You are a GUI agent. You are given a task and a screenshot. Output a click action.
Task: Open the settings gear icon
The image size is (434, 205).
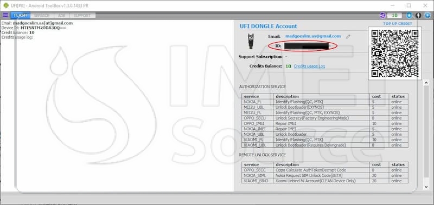(x=427, y=16)
